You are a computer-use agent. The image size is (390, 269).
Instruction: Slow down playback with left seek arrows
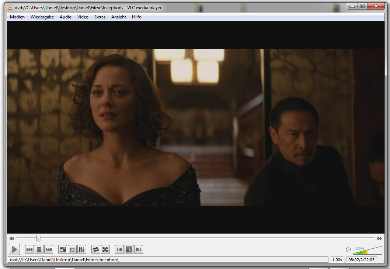pyautogui.click(x=12, y=238)
